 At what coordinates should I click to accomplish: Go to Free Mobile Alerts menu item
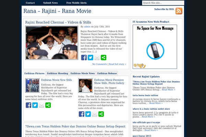click(x=77, y=3)
